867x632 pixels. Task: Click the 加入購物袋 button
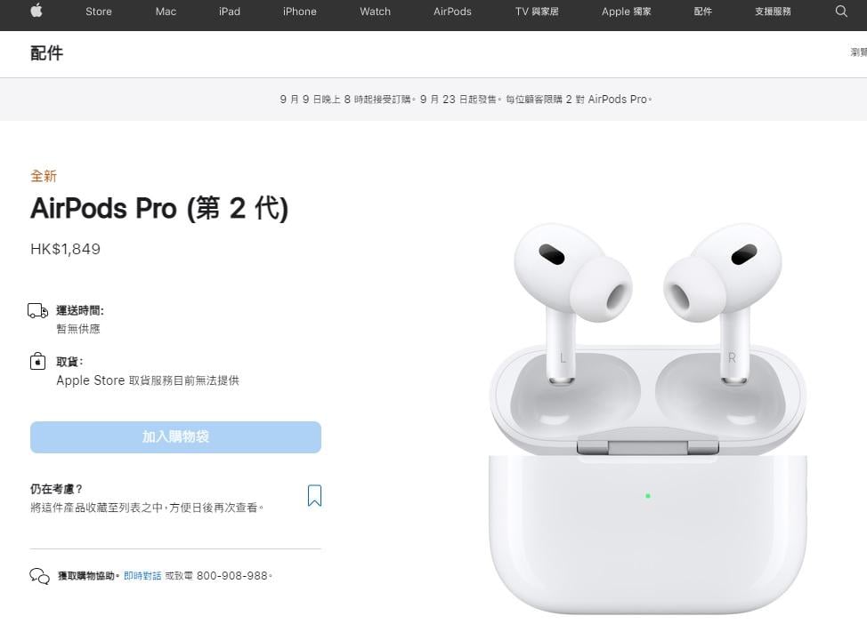pos(176,437)
